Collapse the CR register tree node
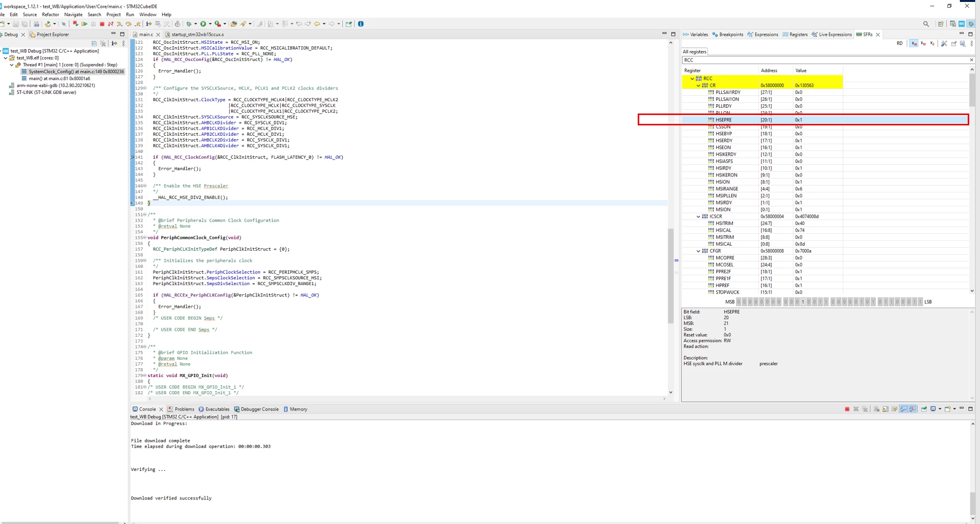This screenshot has height=524, width=980. 698,86
